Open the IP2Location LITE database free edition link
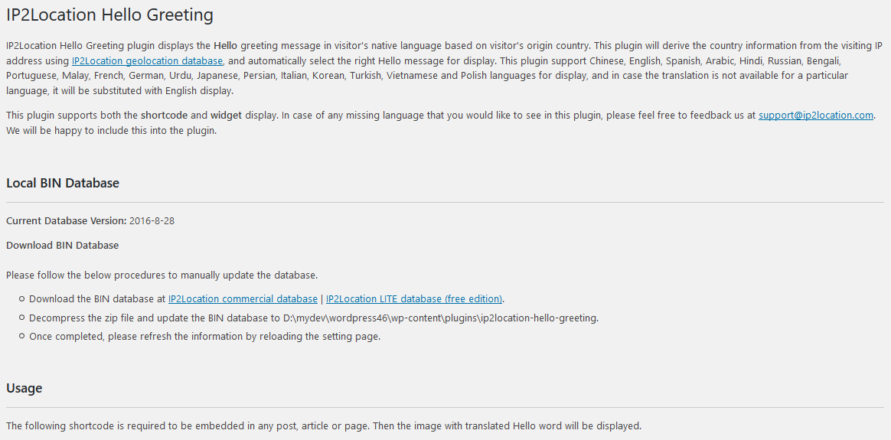This screenshot has height=440, width=891. point(414,298)
